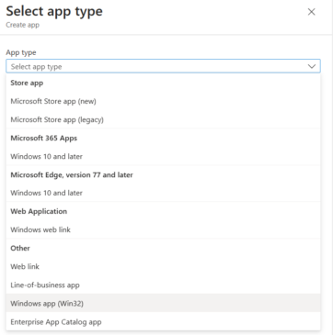Click the App type field label
Image resolution: width=333 pixels, height=335 pixels.
pyautogui.click(x=21, y=52)
